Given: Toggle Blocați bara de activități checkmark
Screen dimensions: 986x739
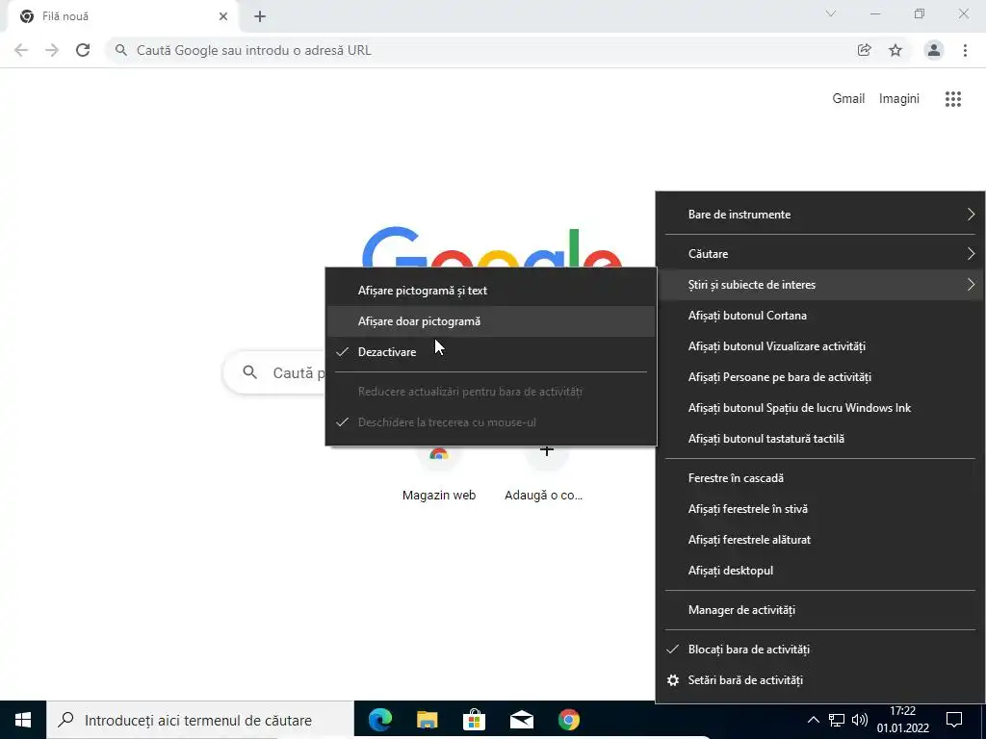Looking at the screenshot, I should [x=820, y=650].
